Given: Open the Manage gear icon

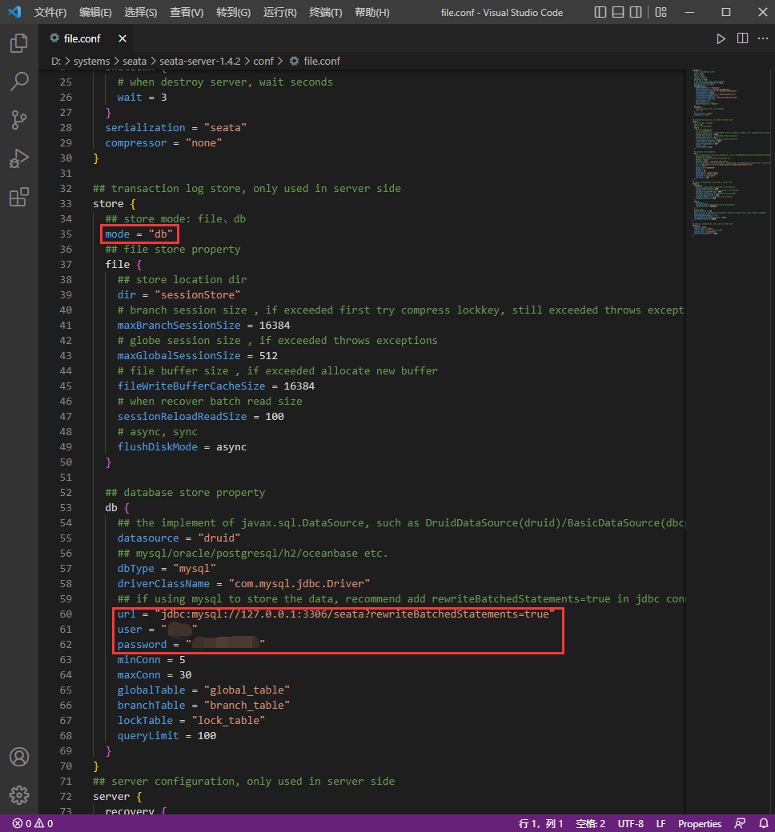Looking at the screenshot, I should [19, 795].
